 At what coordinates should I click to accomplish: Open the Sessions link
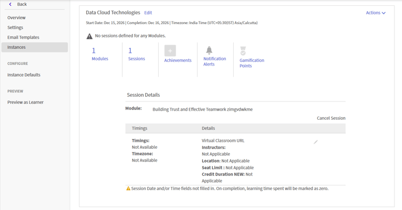pos(137,59)
